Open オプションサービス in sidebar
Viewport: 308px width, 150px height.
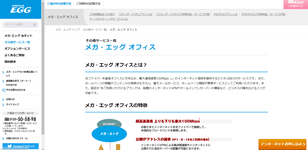(17, 49)
